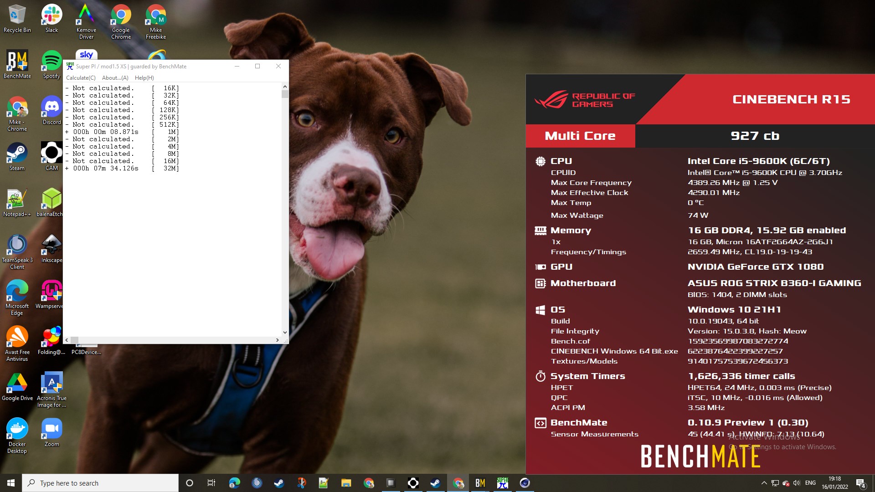Viewport: 875px width, 492px height.
Task: Open Avast Free Antivirus shortcut
Action: tap(17, 343)
